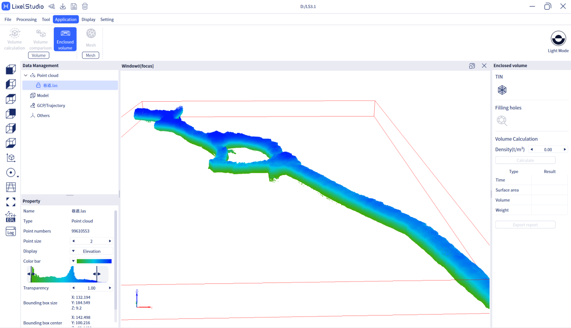
Task: Open the Tool menu
Action: [x=46, y=19]
